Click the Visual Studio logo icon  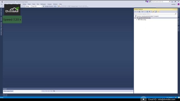pos(2,2)
